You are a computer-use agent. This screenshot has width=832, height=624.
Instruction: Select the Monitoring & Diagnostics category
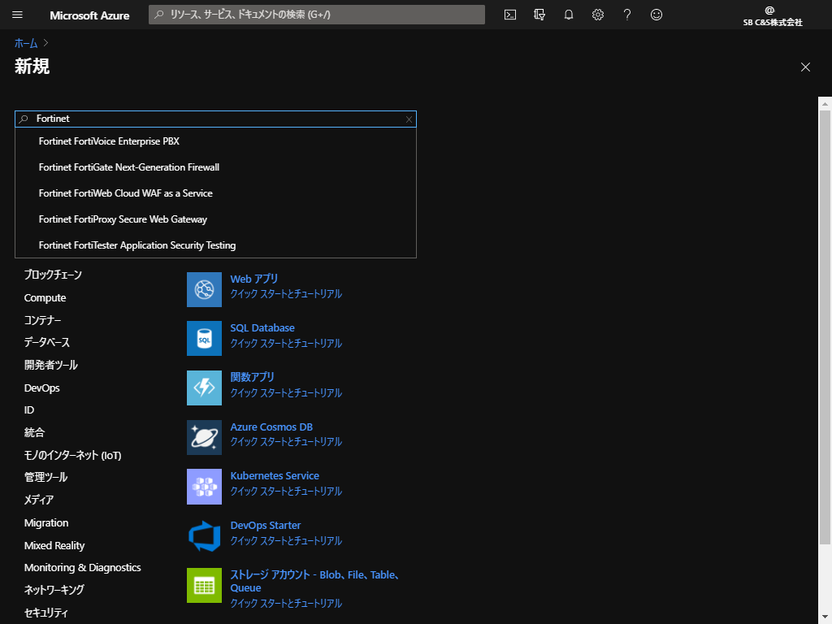82,568
